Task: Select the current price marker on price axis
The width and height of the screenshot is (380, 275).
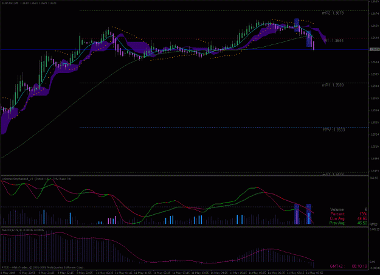Action: pos(375,49)
